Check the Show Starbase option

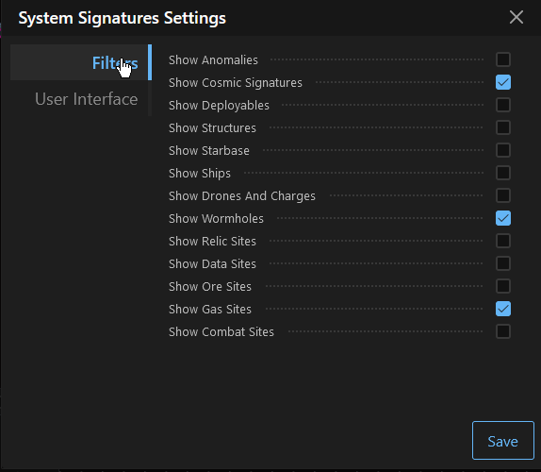point(503,150)
